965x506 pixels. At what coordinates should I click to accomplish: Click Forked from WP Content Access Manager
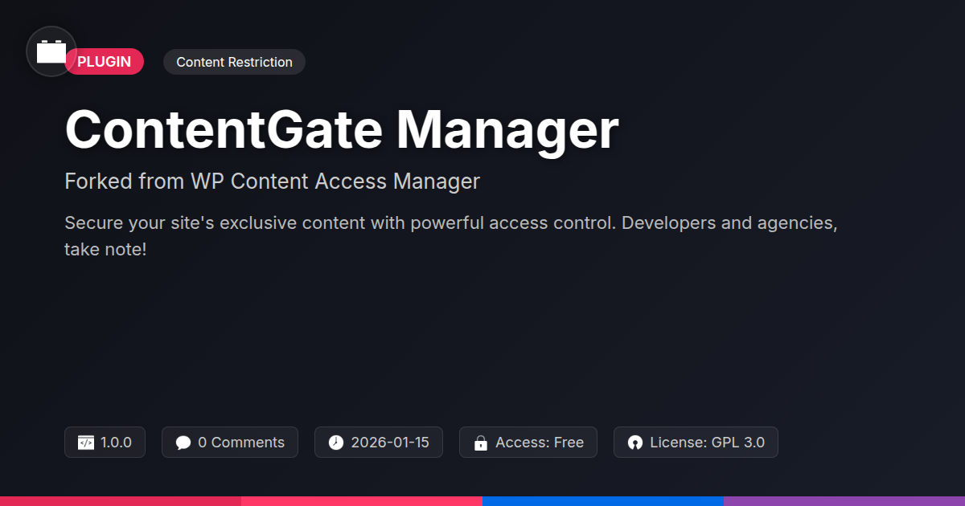pos(272,182)
